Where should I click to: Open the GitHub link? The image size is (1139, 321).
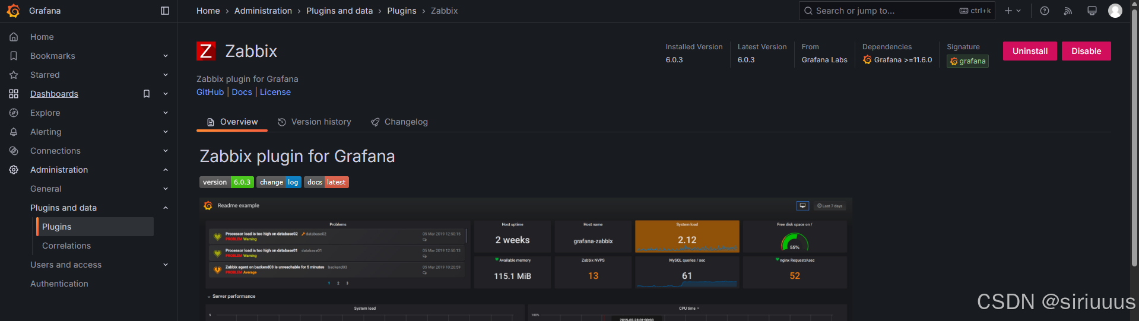(210, 92)
